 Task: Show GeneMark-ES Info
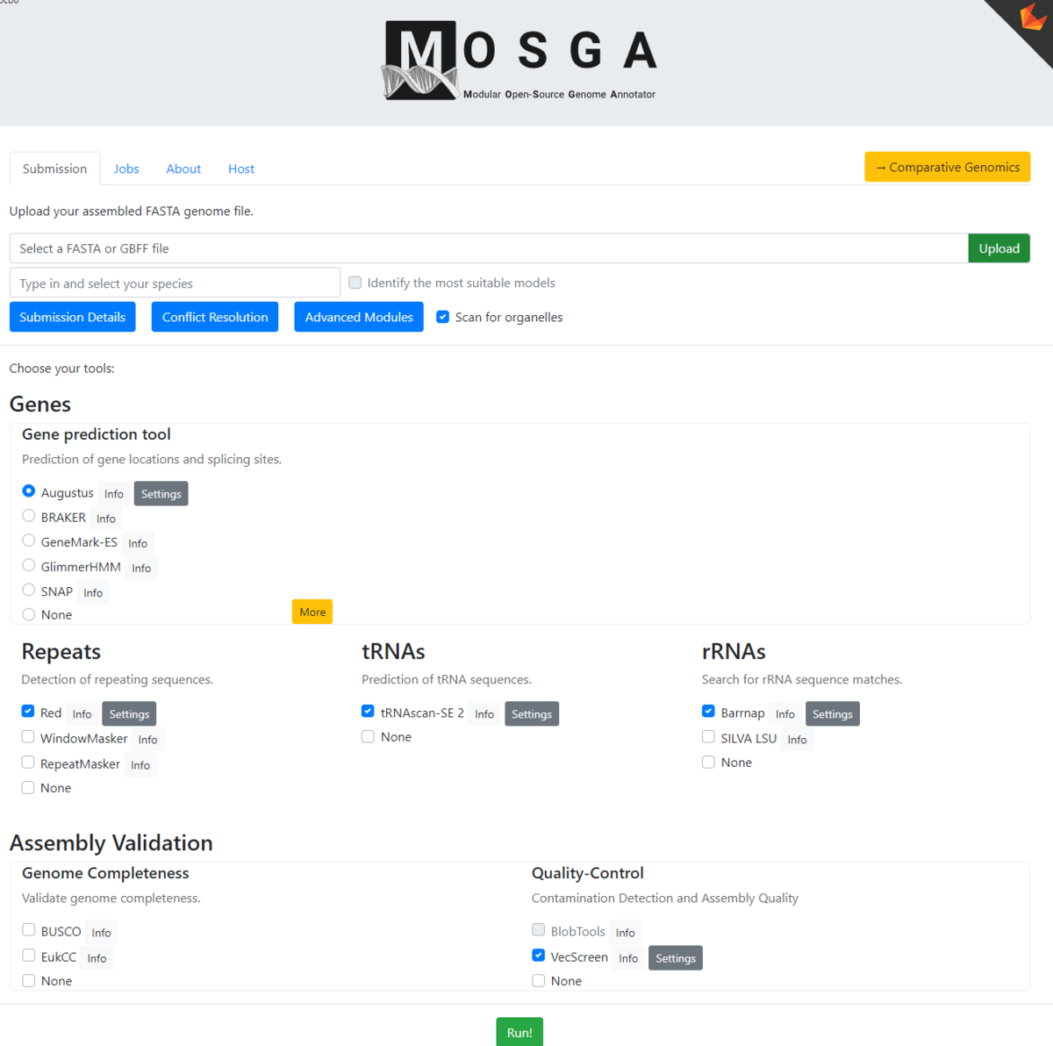138,543
